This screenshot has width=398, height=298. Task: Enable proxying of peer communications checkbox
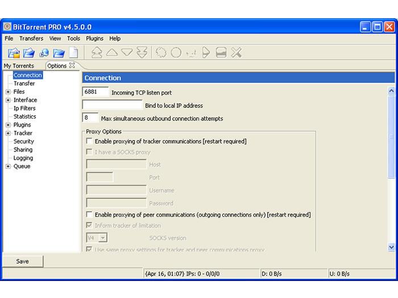click(x=89, y=215)
